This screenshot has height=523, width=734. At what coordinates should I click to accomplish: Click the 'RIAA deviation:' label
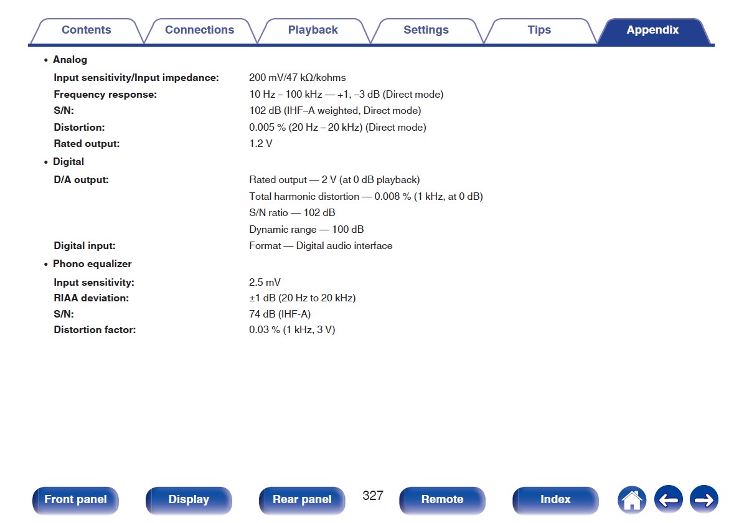click(x=92, y=298)
